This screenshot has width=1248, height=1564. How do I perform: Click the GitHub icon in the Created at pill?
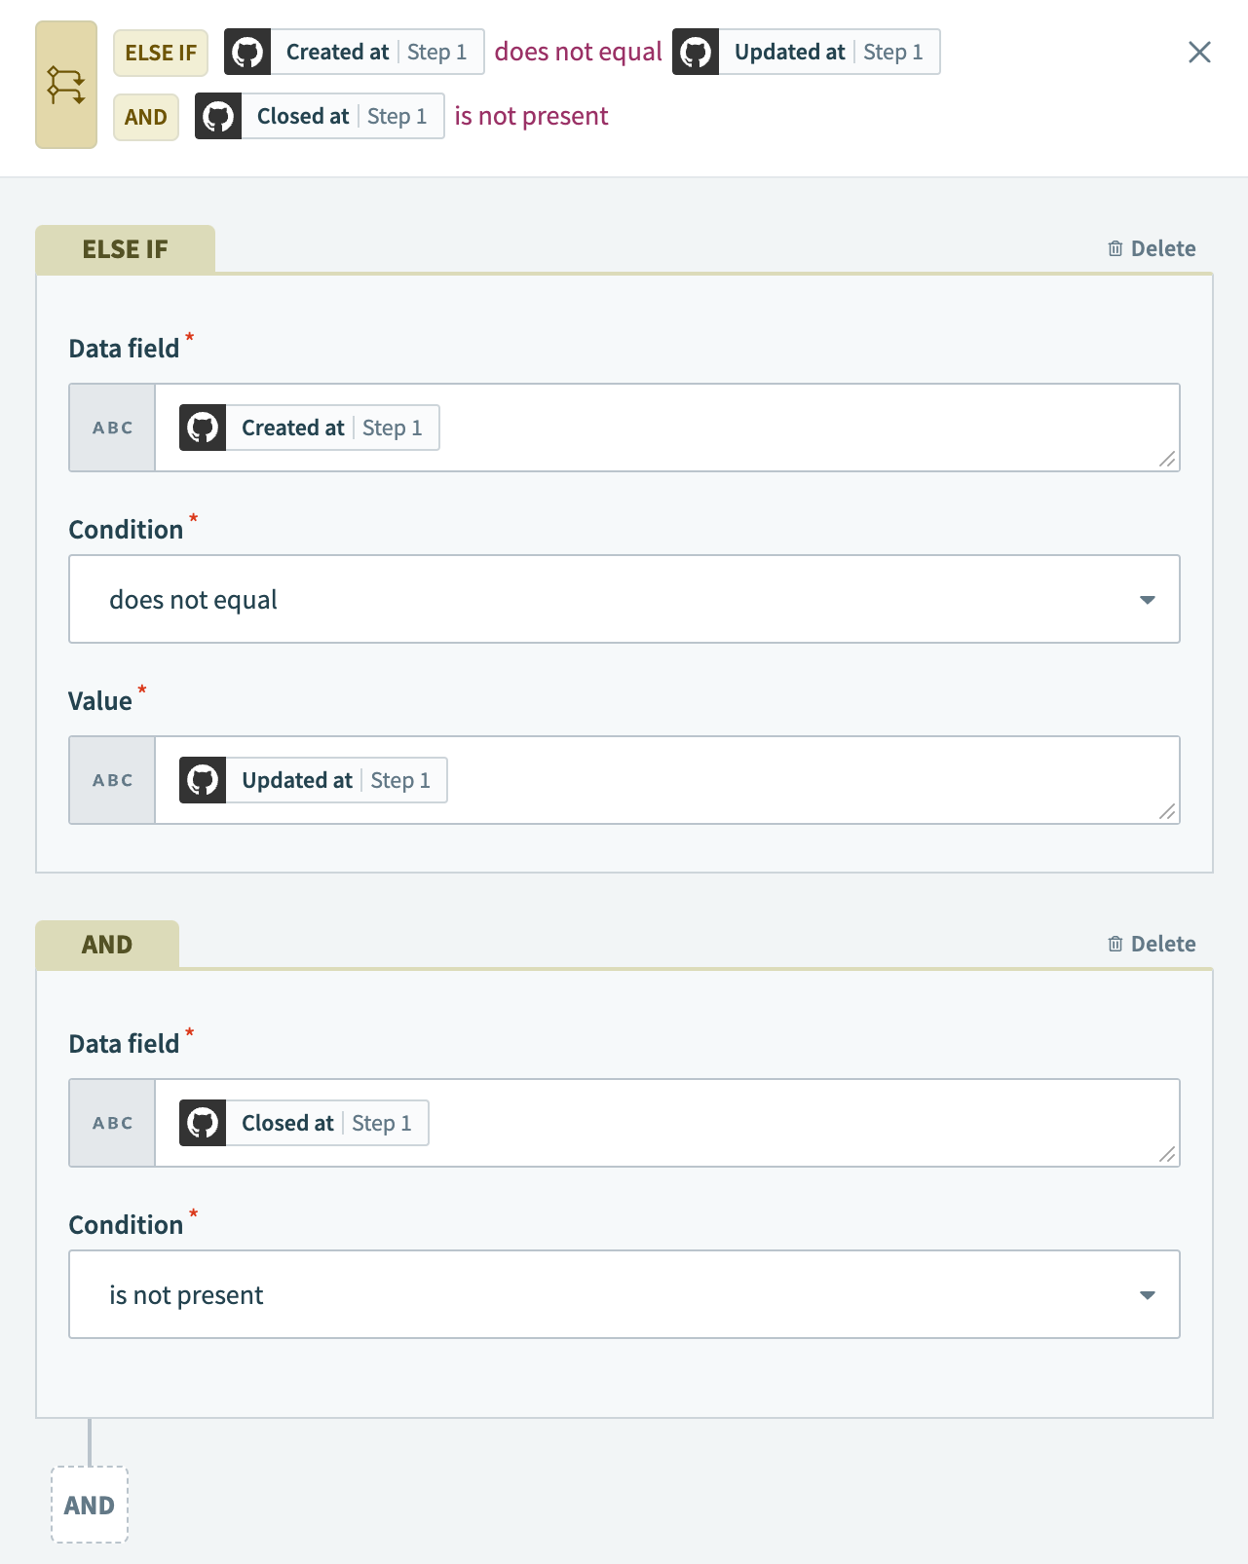tap(203, 428)
